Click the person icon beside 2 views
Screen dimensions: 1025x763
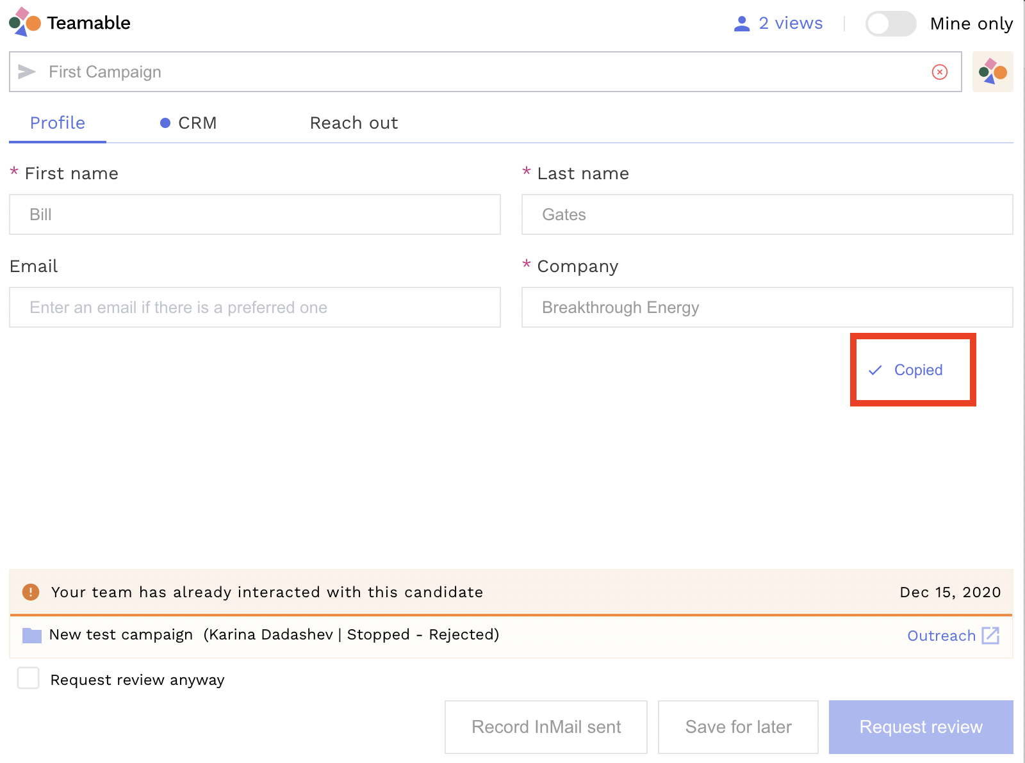(741, 23)
